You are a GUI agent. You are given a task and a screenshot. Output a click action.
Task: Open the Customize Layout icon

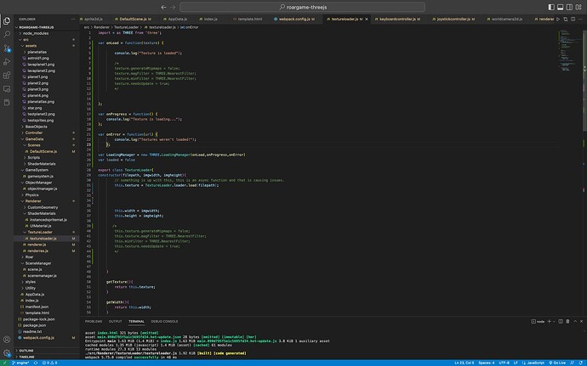pos(578,7)
